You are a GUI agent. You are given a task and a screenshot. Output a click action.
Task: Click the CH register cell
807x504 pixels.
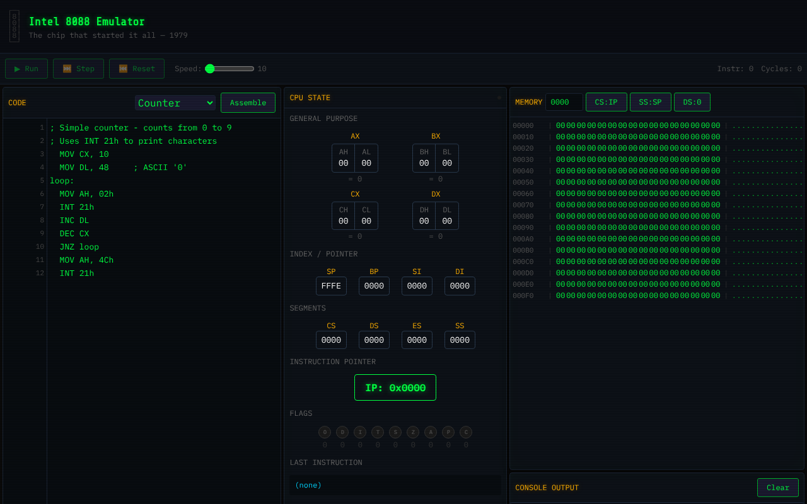click(344, 216)
